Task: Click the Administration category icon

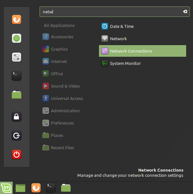Action: coord(46,111)
